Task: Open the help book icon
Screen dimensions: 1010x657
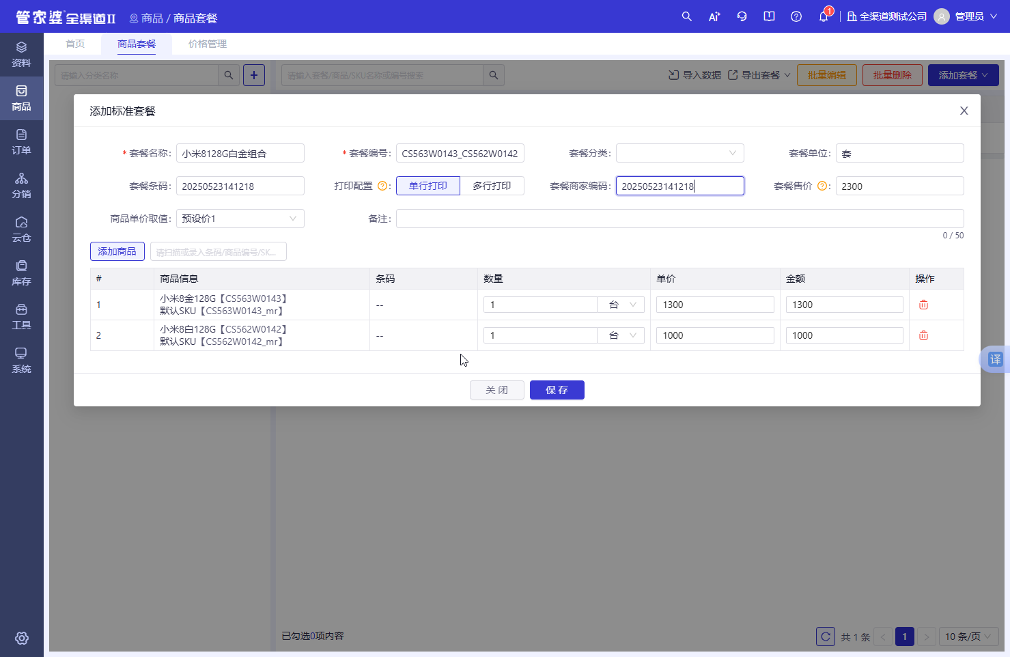Action: tap(769, 16)
